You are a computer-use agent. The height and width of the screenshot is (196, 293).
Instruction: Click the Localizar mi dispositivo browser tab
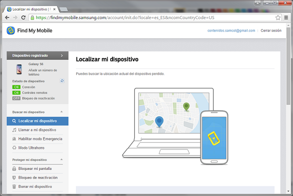(x=32, y=9)
